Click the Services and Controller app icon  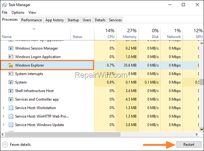pyautogui.click(x=11, y=99)
